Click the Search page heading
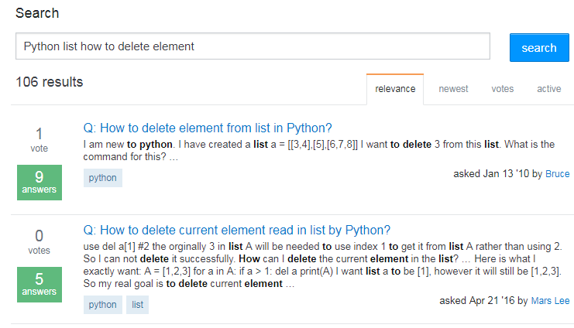The image size is (574, 328). pos(37,13)
